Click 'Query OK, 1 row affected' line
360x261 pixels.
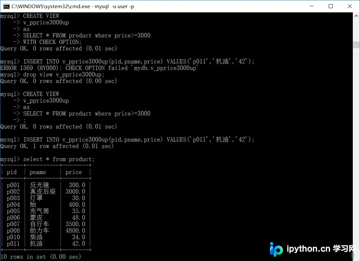point(57,146)
